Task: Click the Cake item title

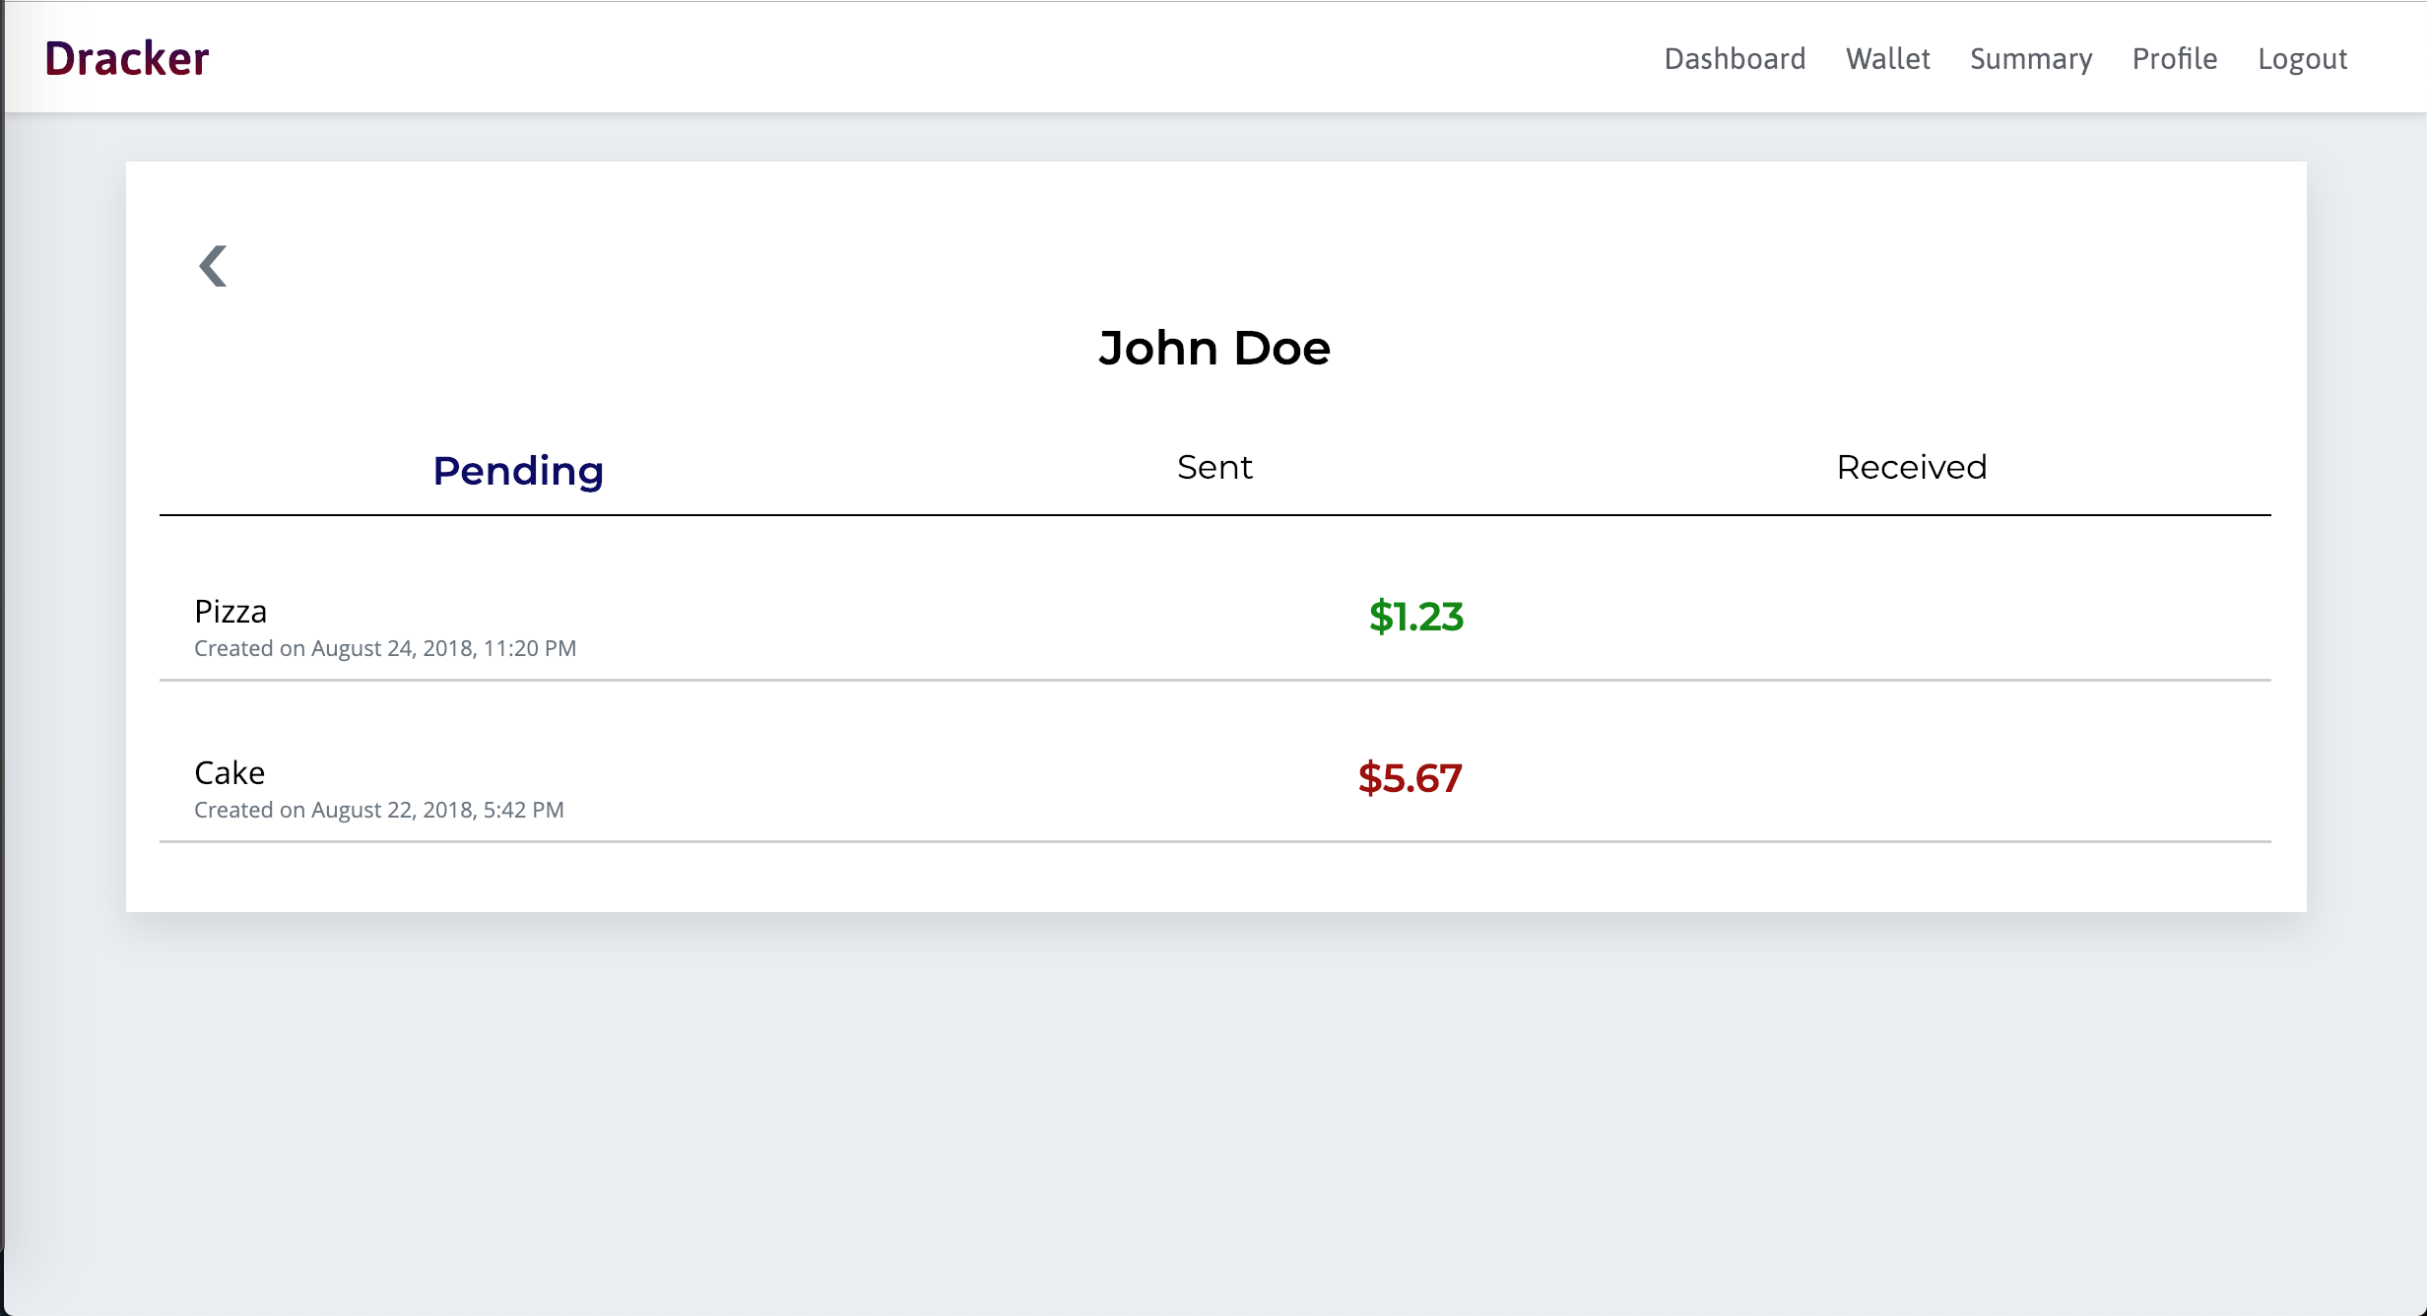Action: point(230,773)
